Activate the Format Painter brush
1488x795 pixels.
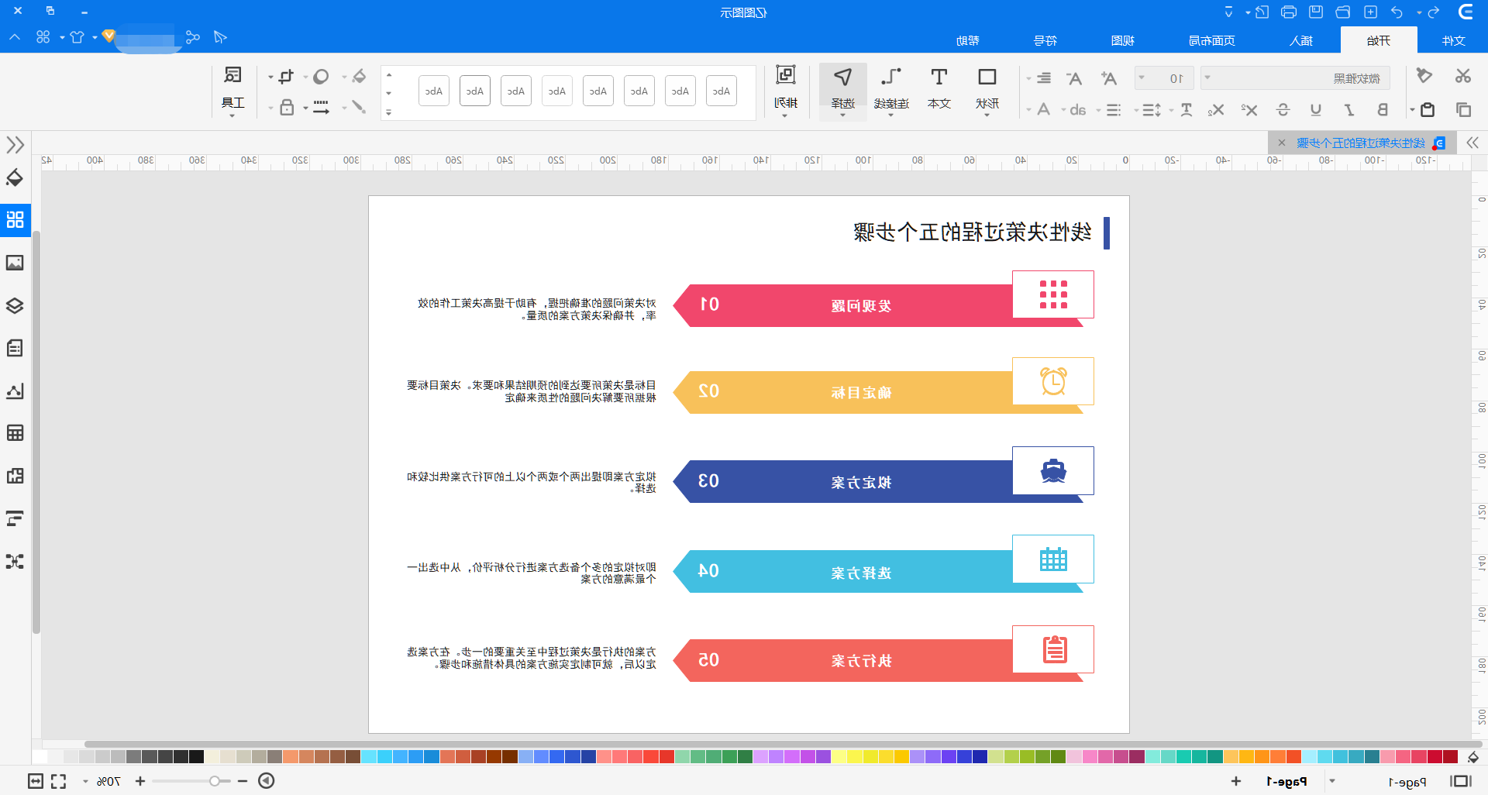point(1424,76)
